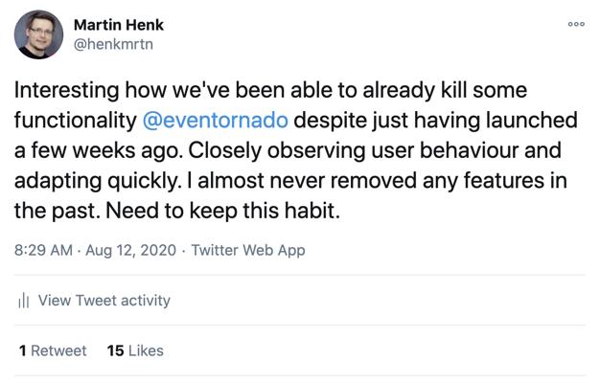This screenshot has width=600, height=383.
Task: Click Martin Henk's profile avatar photo
Action: click(x=38, y=34)
